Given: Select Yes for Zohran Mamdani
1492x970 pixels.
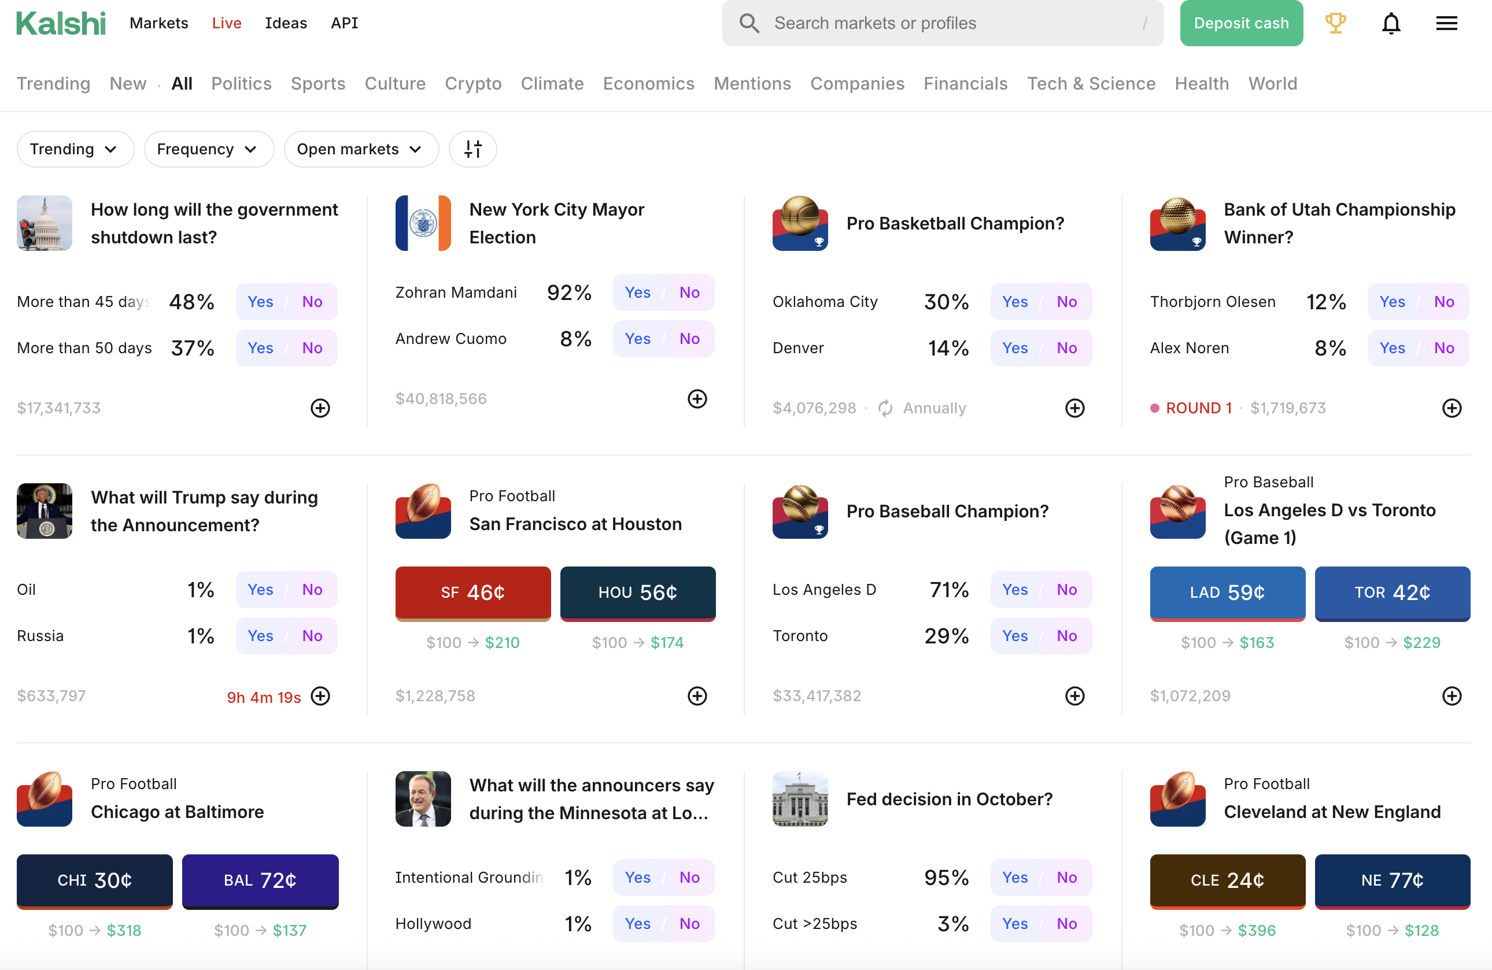Looking at the screenshot, I should [637, 293].
